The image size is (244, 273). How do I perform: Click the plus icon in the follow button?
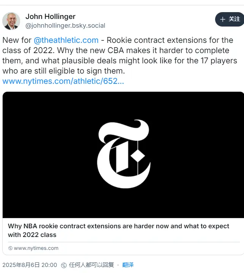coord(223,19)
